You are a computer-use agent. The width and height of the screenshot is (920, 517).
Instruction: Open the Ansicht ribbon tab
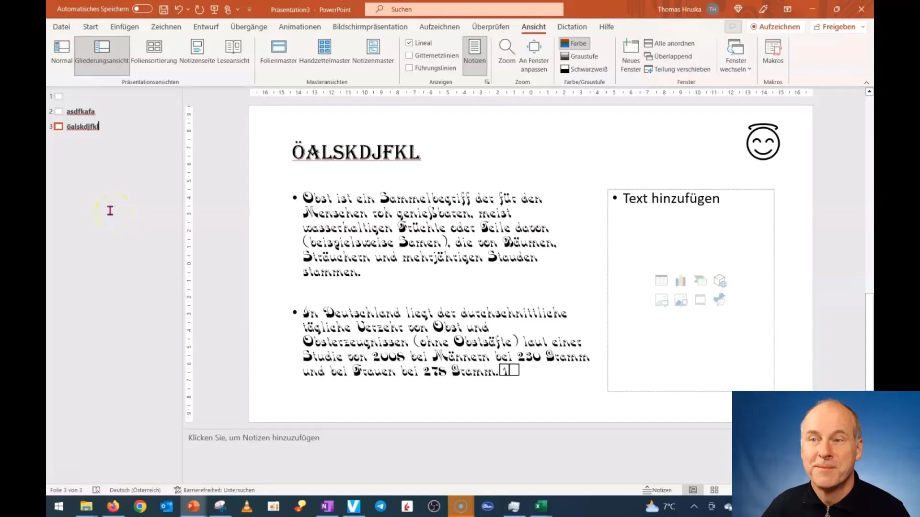533,26
